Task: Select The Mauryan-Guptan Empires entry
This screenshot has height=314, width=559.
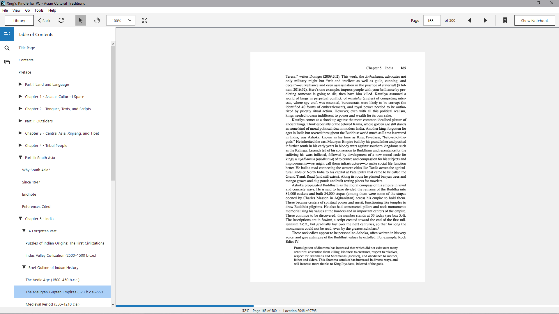Action: 62,292
